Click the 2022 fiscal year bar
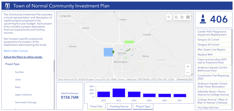Screen dimensions: 234x111 (x=103, y=94)
